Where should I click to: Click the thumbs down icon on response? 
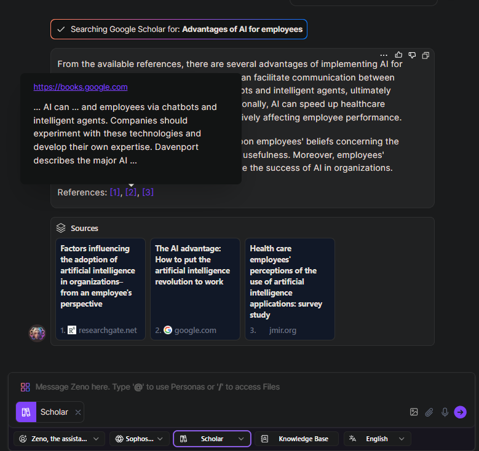(412, 55)
